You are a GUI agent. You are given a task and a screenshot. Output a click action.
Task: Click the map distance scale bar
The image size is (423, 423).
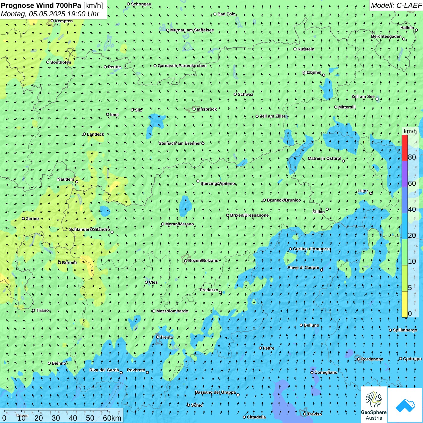coord(62,415)
